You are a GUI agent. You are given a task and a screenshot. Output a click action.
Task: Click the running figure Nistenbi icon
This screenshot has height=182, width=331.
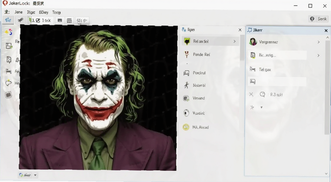point(187,85)
